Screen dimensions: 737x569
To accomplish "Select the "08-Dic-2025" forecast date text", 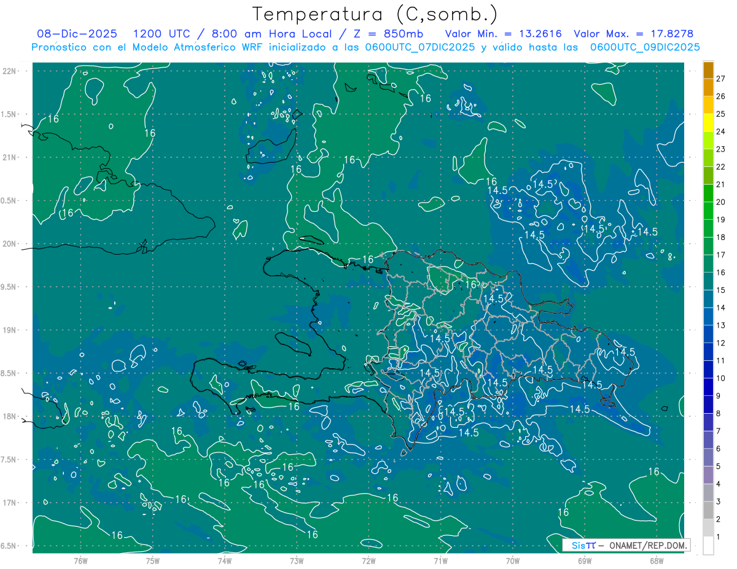I will [78, 34].
